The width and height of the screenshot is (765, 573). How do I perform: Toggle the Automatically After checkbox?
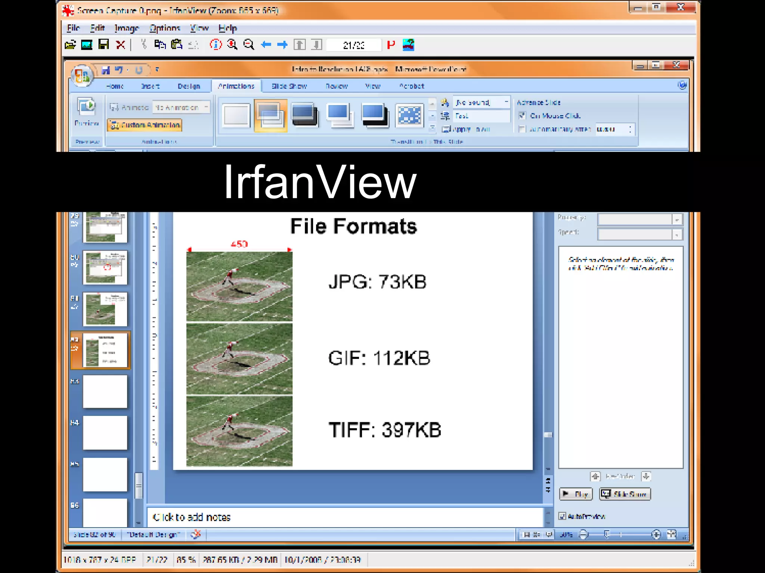[522, 129]
